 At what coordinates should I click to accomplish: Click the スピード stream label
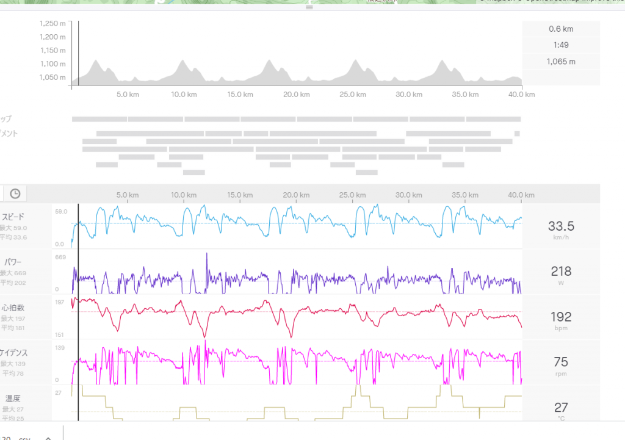click(13, 217)
